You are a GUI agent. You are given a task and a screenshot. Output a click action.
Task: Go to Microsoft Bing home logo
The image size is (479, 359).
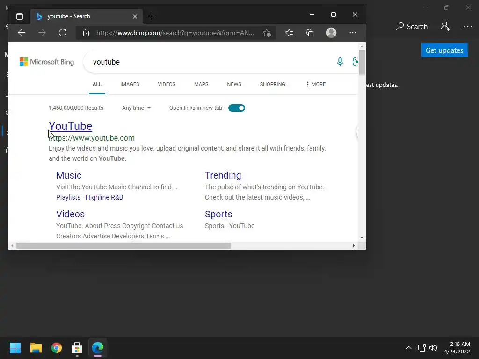[x=47, y=62]
